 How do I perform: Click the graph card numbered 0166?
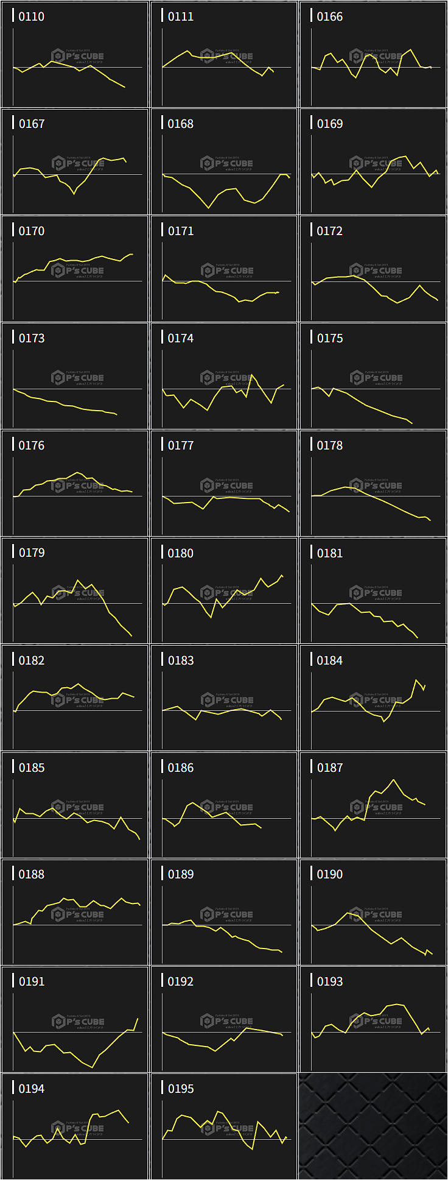pyautogui.click(x=373, y=55)
